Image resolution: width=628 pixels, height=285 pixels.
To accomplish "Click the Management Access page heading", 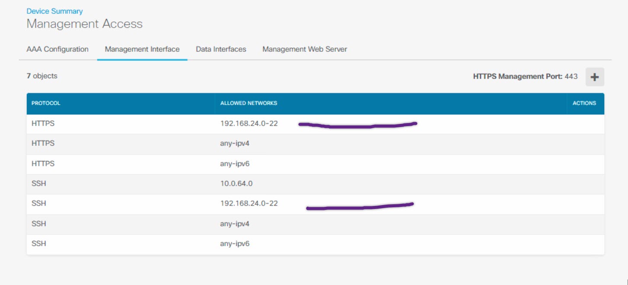I will [x=84, y=24].
